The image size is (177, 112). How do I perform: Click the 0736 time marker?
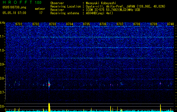point(103,24)
